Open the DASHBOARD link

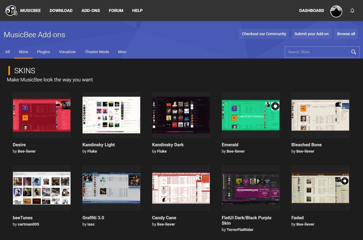pos(312,11)
